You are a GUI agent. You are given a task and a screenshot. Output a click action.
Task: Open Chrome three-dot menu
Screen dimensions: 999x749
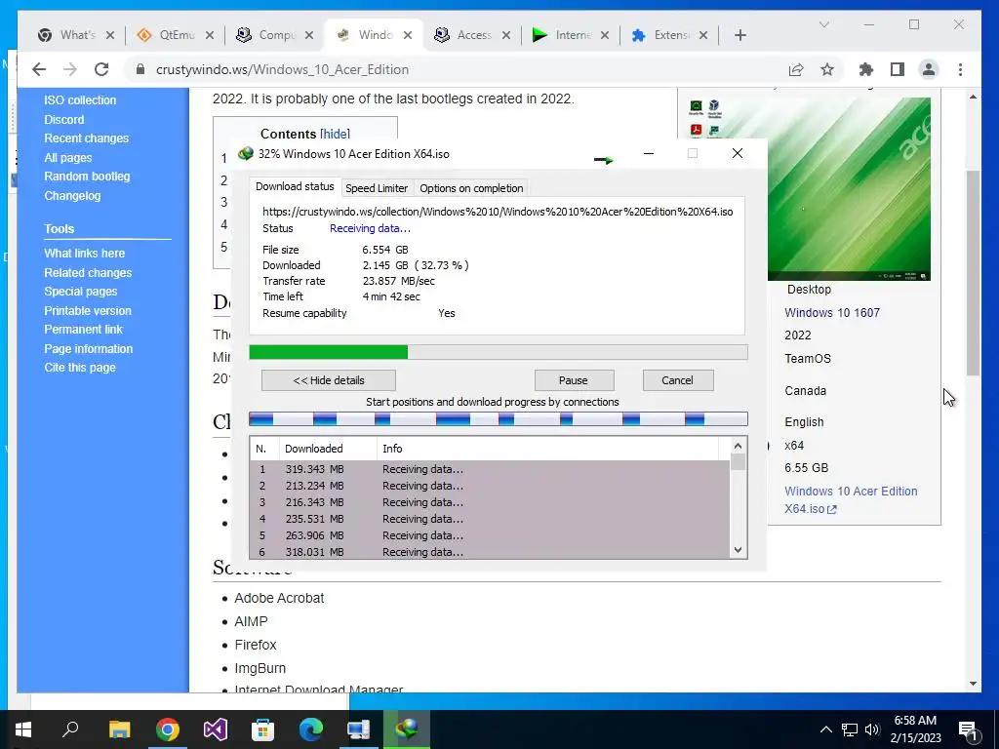click(x=960, y=69)
